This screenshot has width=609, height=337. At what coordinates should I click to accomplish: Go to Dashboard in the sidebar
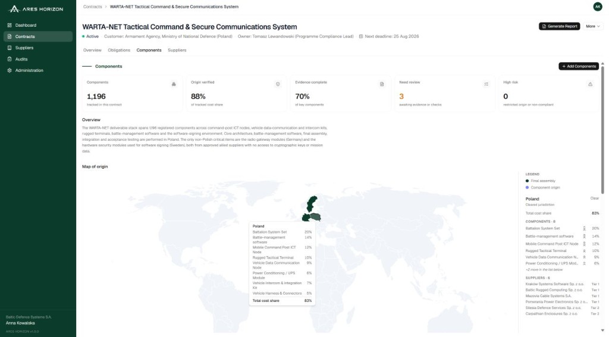tap(37, 25)
